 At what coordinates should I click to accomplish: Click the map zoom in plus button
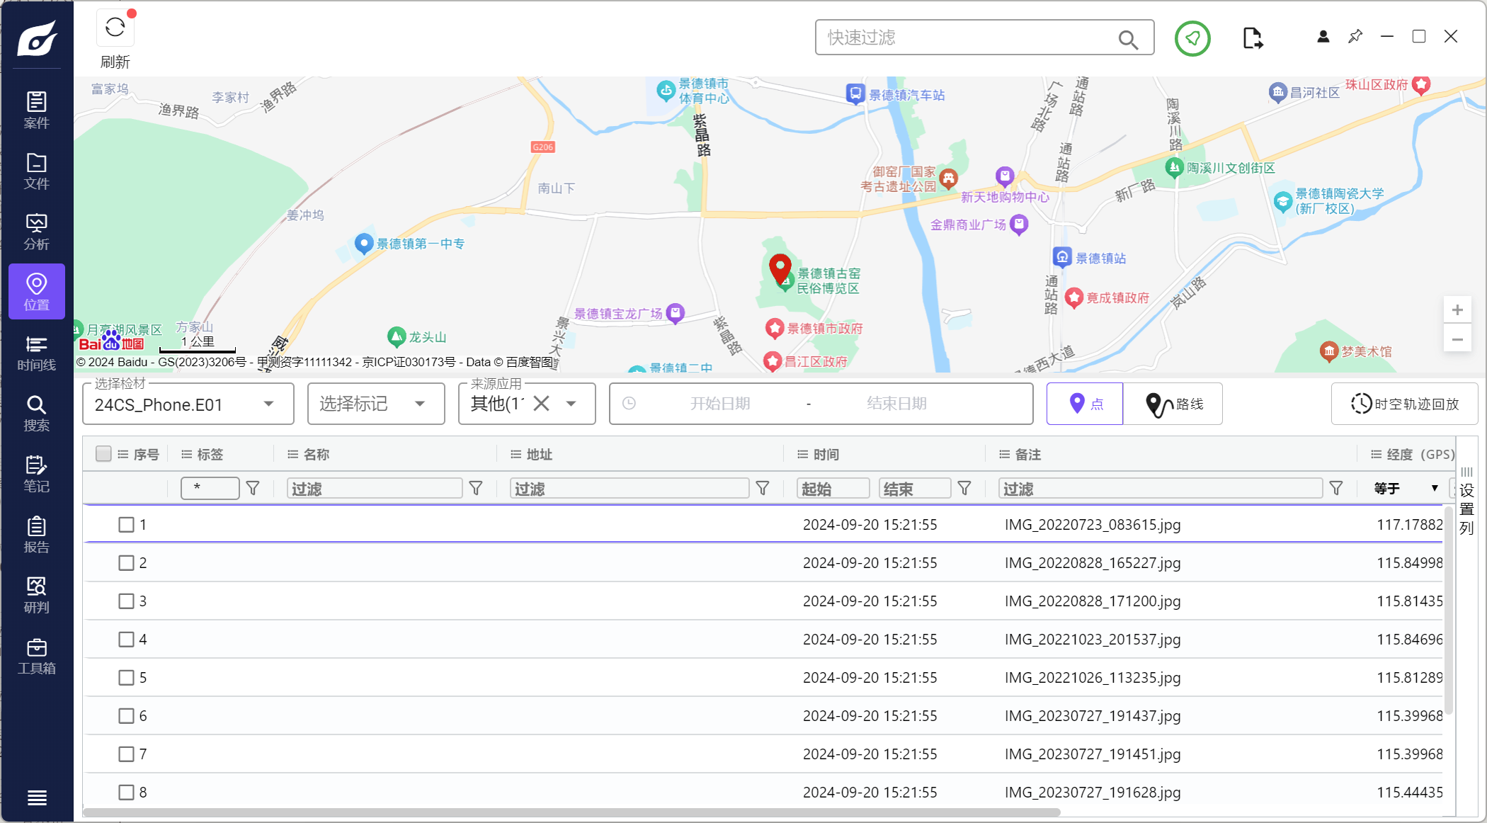[x=1457, y=310]
